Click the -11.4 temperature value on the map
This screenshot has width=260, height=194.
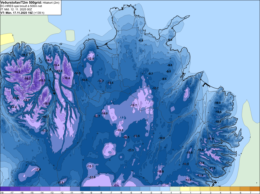point(200,150)
